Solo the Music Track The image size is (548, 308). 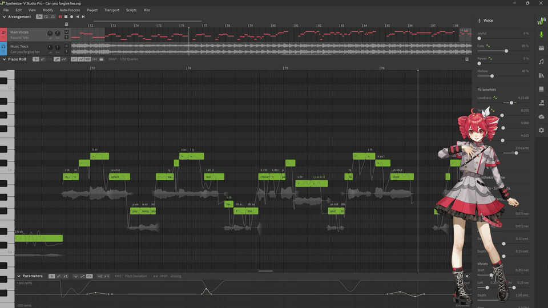[66, 51]
